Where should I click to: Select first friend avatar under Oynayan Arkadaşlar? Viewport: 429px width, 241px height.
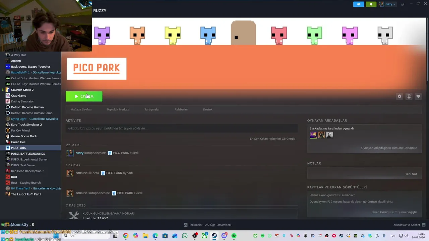click(x=313, y=135)
